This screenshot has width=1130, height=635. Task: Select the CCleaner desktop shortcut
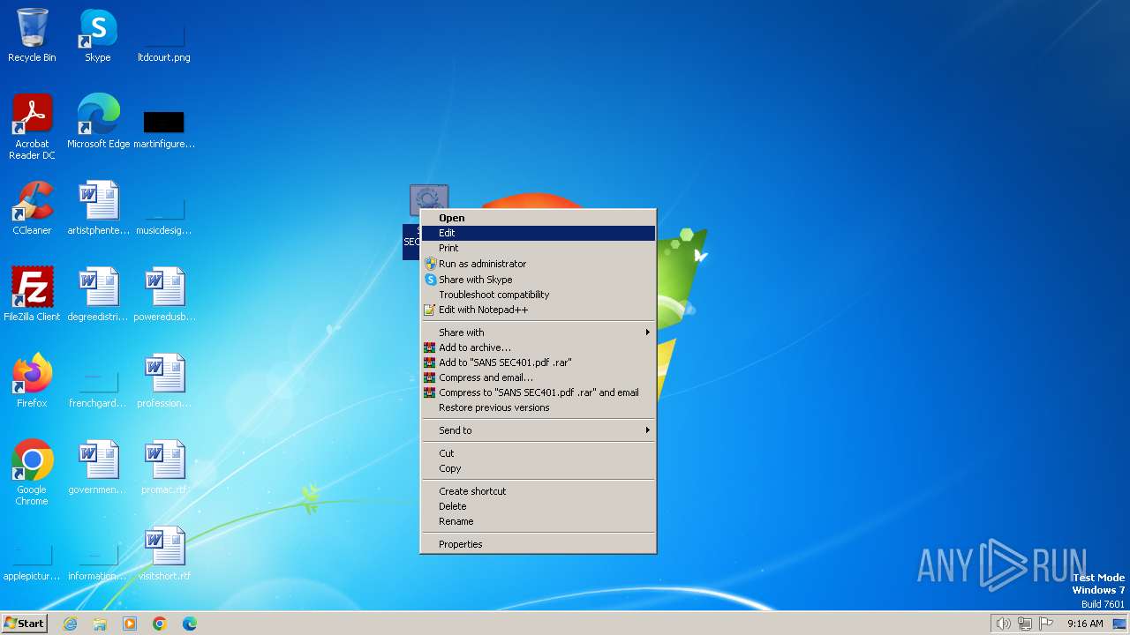[x=32, y=208]
